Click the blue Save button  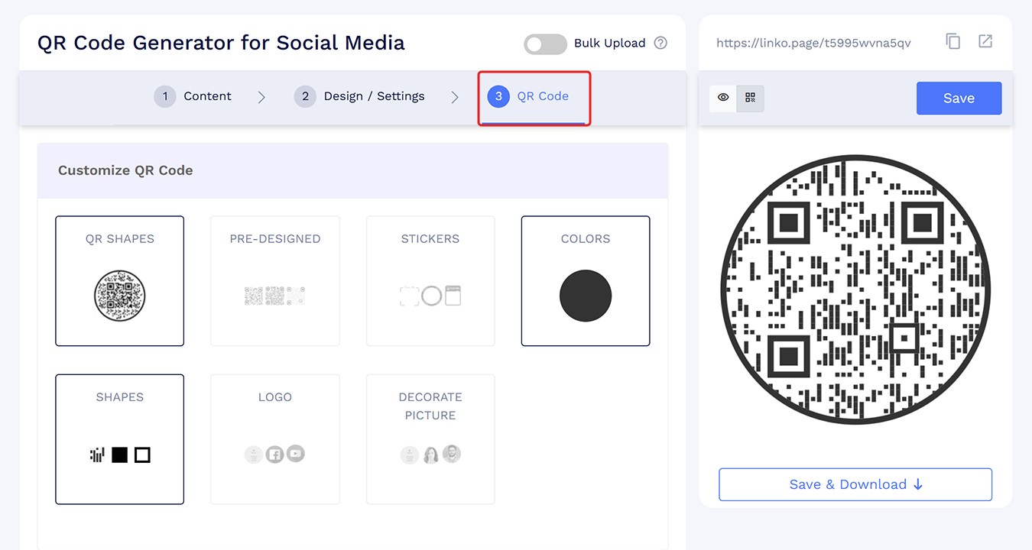tap(959, 98)
